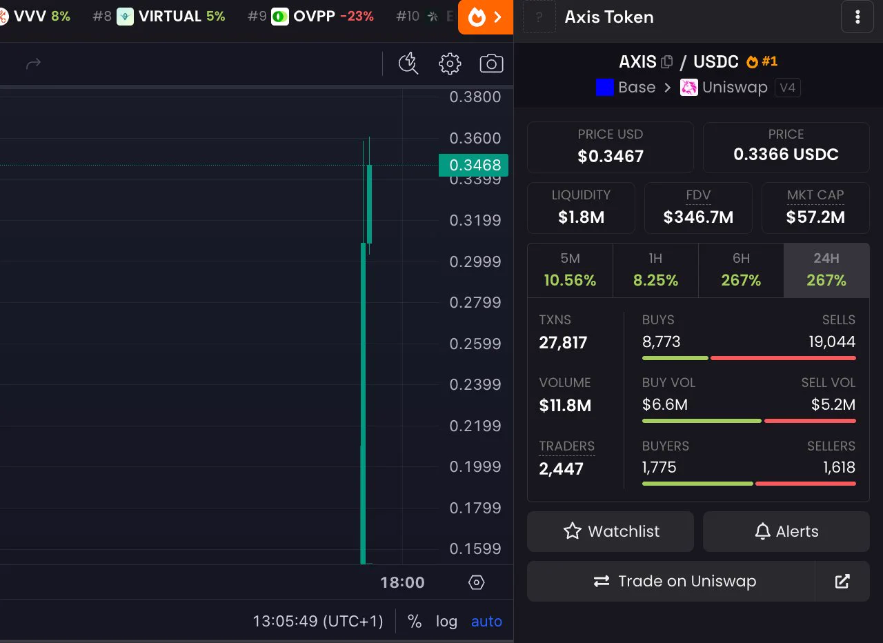Click the V4 version badge
Screen dimensions: 883x643
pos(788,88)
